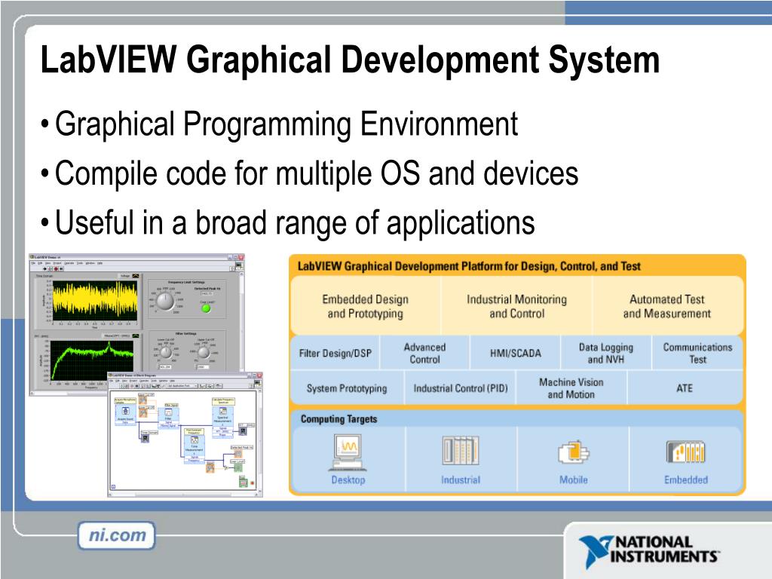Click the Desktop computing target icon
The image size is (772, 579).
348,452
